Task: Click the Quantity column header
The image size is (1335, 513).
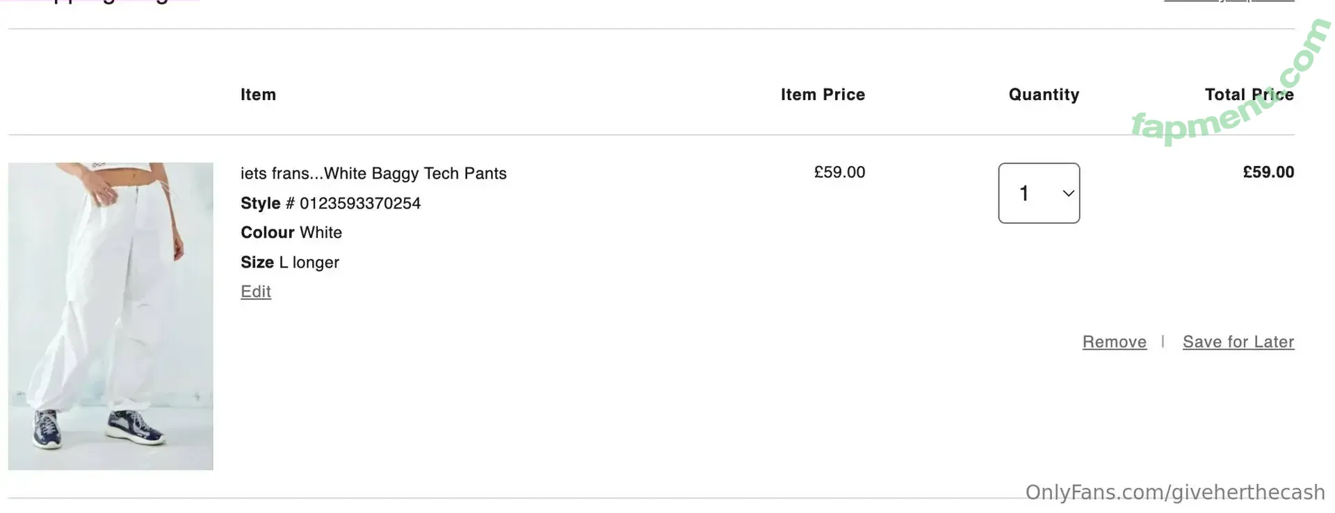Action: coord(1044,95)
